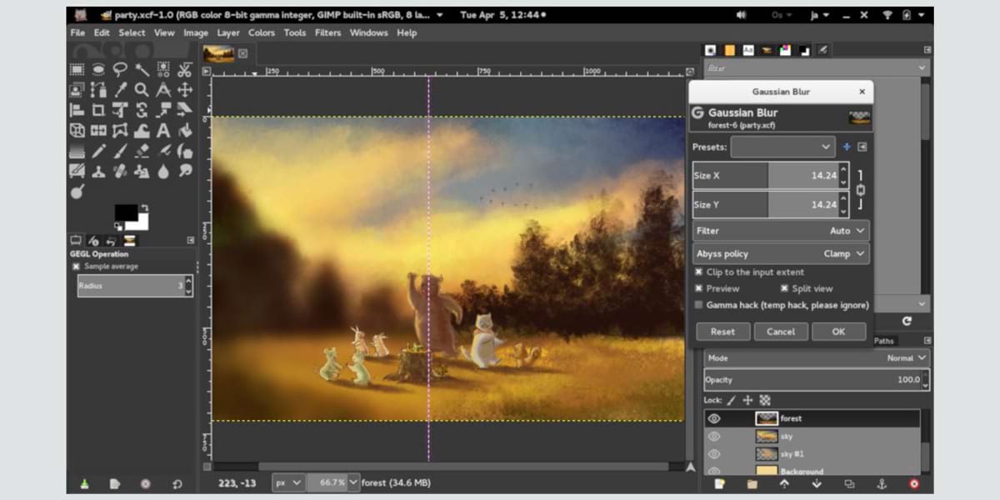Click the lock alpha channel checkerboard icon
The width and height of the screenshot is (1000, 500).
(765, 400)
